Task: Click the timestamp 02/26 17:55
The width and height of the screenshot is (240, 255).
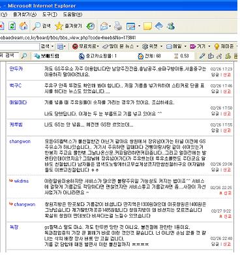Action: pos(221,125)
